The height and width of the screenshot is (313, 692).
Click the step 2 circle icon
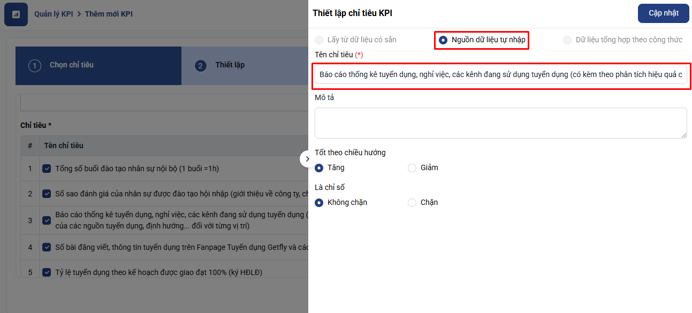click(x=201, y=66)
